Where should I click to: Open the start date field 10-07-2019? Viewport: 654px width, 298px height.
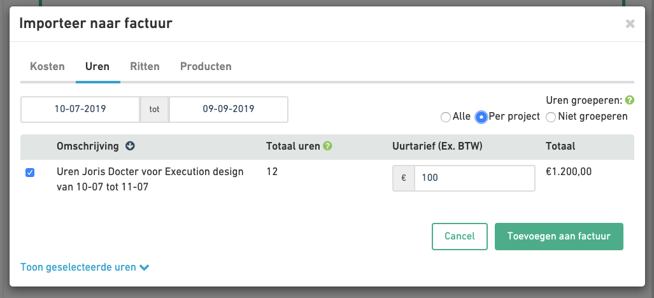coord(80,109)
